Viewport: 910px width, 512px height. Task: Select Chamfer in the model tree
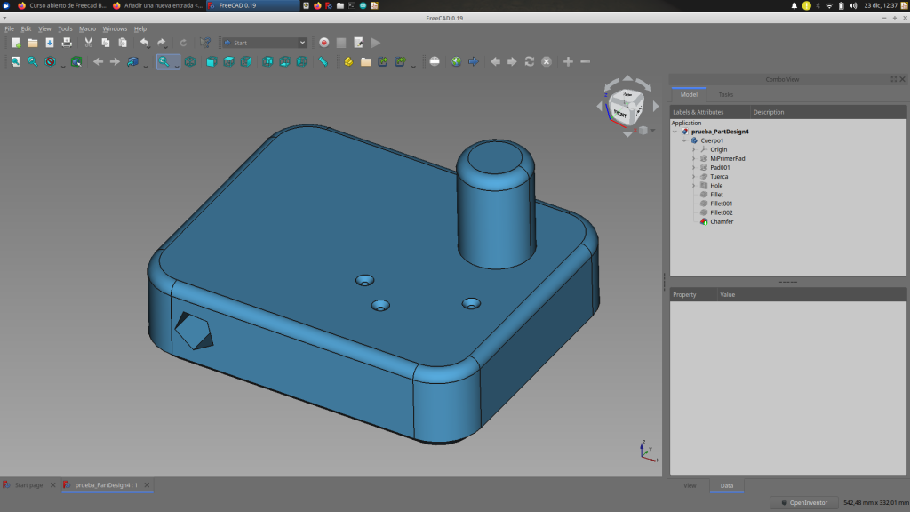(721, 221)
